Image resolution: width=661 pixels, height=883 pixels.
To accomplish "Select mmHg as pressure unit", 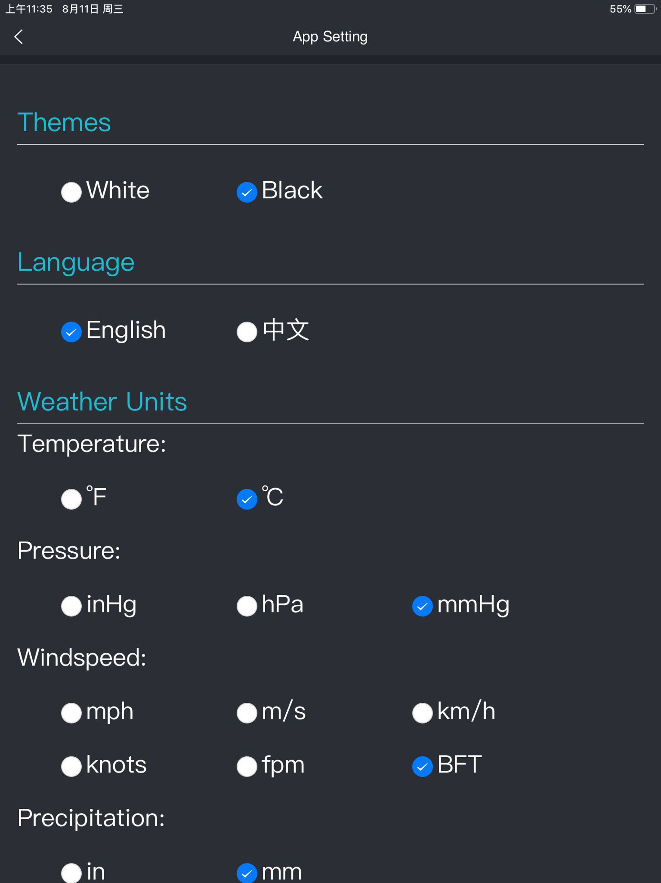I will pyautogui.click(x=422, y=606).
